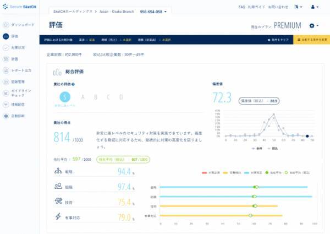Click the yellow 比較する条件を変更 button

pos(312,40)
